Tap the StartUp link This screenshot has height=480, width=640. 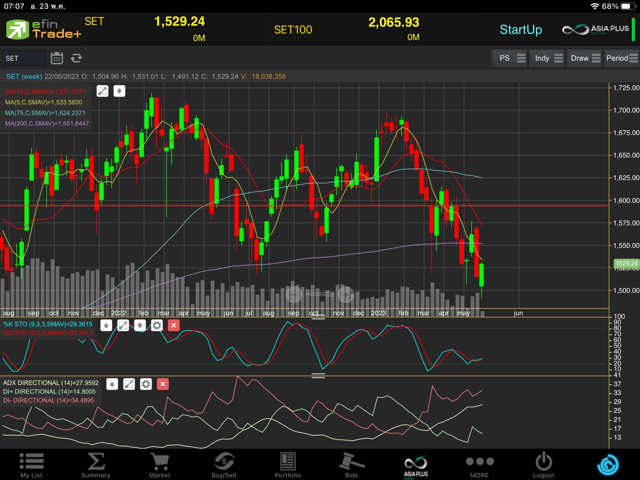pyautogui.click(x=521, y=29)
